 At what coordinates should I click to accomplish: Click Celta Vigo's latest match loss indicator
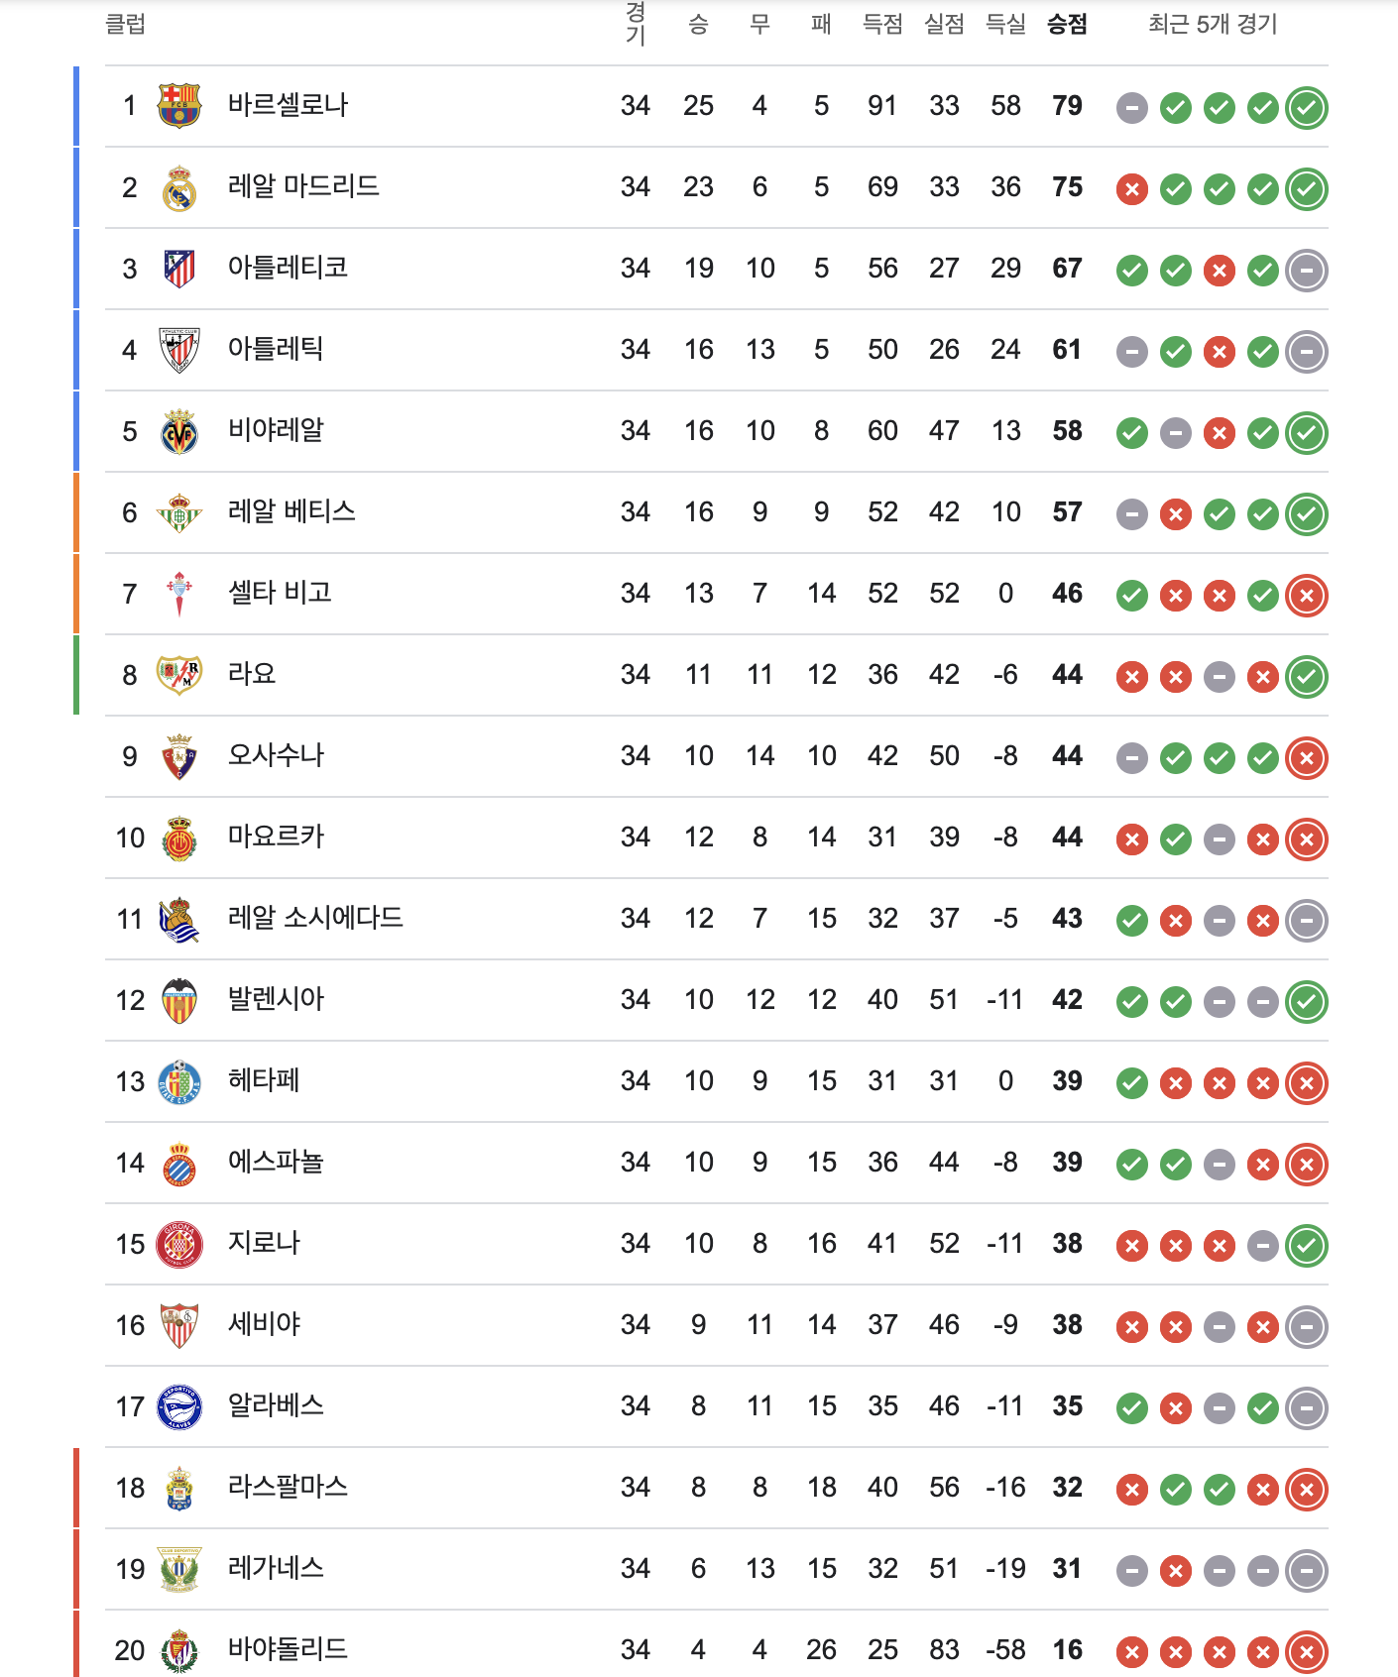[x=1307, y=595]
